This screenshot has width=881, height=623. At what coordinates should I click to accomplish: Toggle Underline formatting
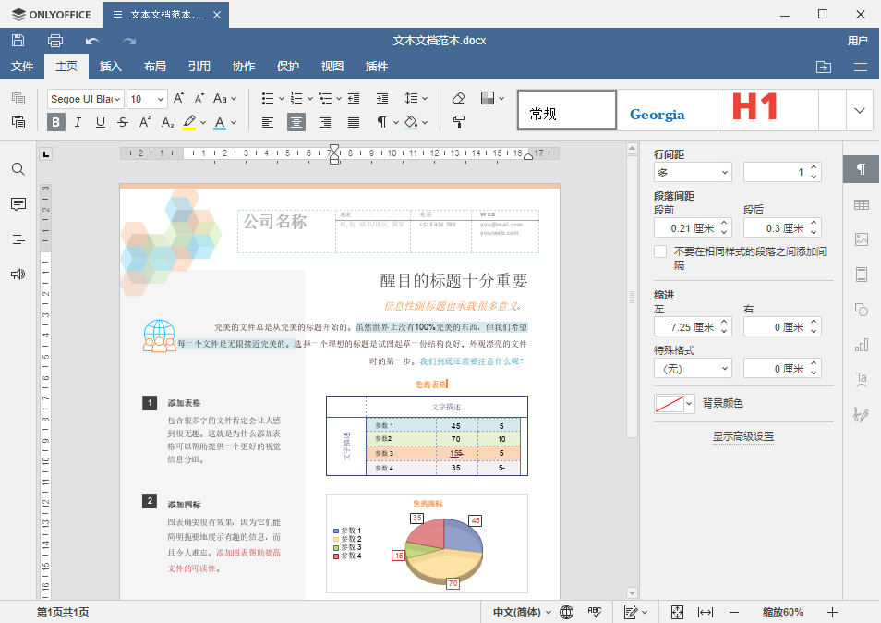tap(101, 122)
